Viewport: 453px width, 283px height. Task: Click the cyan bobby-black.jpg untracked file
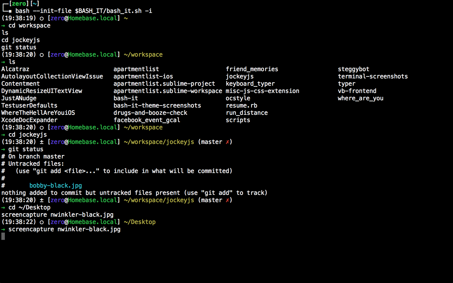[x=56, y=186]
